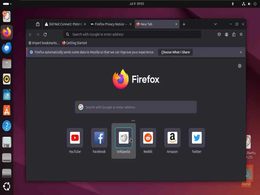Open the Twitter shortcut tile
The height and width of the screenshot is (195, 260).
(197, 141)
